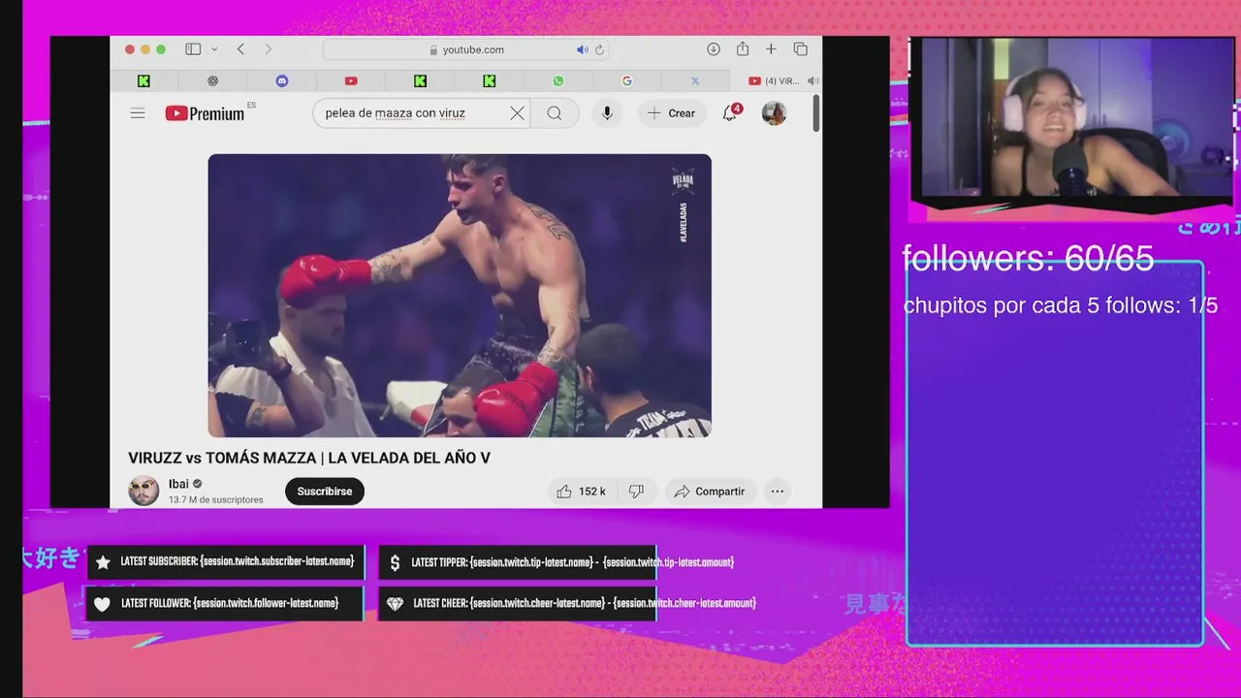Go to the YouTube Premium home logo

click(206, 113)
